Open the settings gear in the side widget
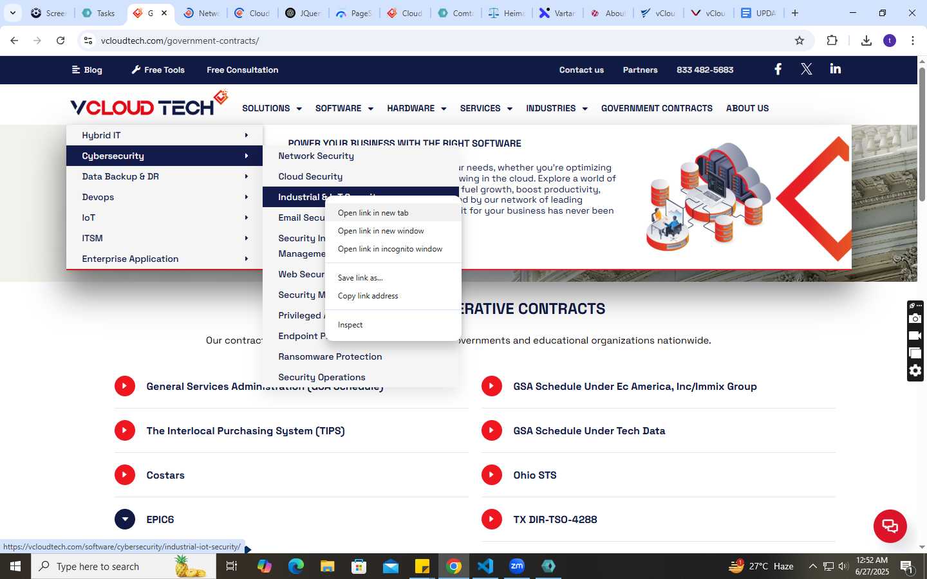The width and height of the screenshot is (927, 579). (915, 371)
